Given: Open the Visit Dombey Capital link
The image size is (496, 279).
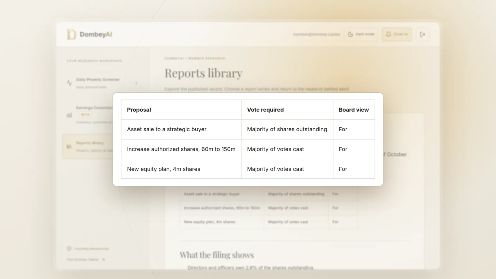Looking at the screenshot, I should [x=86, y=259].
